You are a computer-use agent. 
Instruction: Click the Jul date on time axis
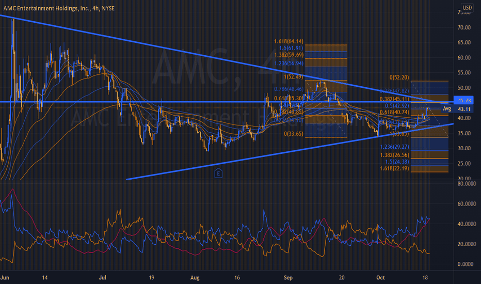coord(103,278)
